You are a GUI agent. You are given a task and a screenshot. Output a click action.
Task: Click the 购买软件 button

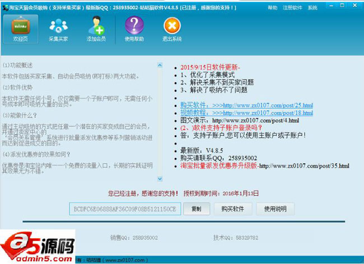233,209
